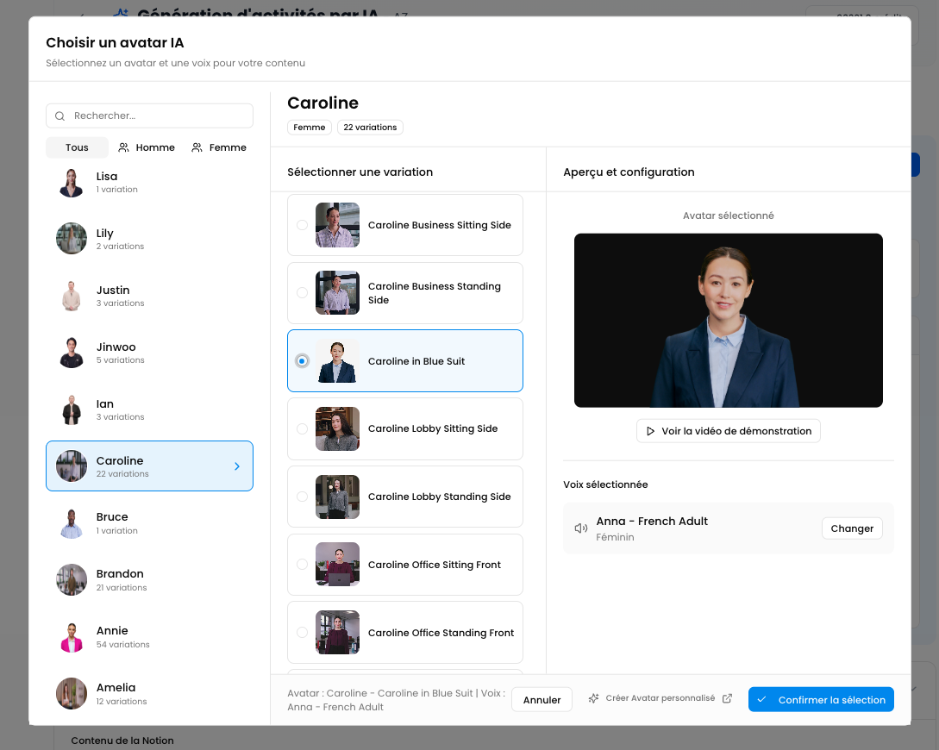Viewport: 939px width, 750px height.
Task: Open voice selection with Changer button
Action: [x=852, y=528]
